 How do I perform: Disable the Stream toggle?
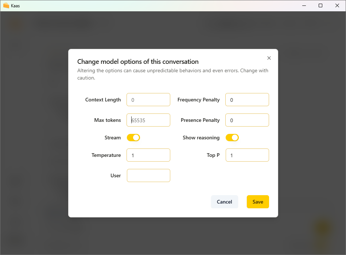133,138
